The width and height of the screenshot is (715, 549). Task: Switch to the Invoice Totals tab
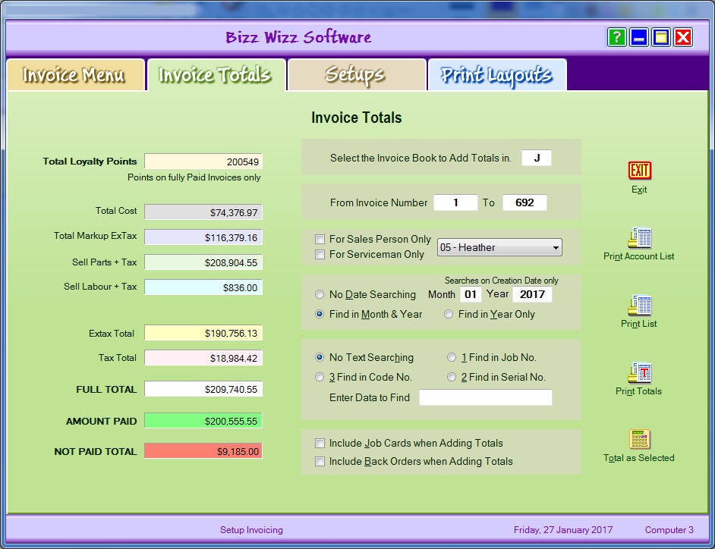pos(216,75)
